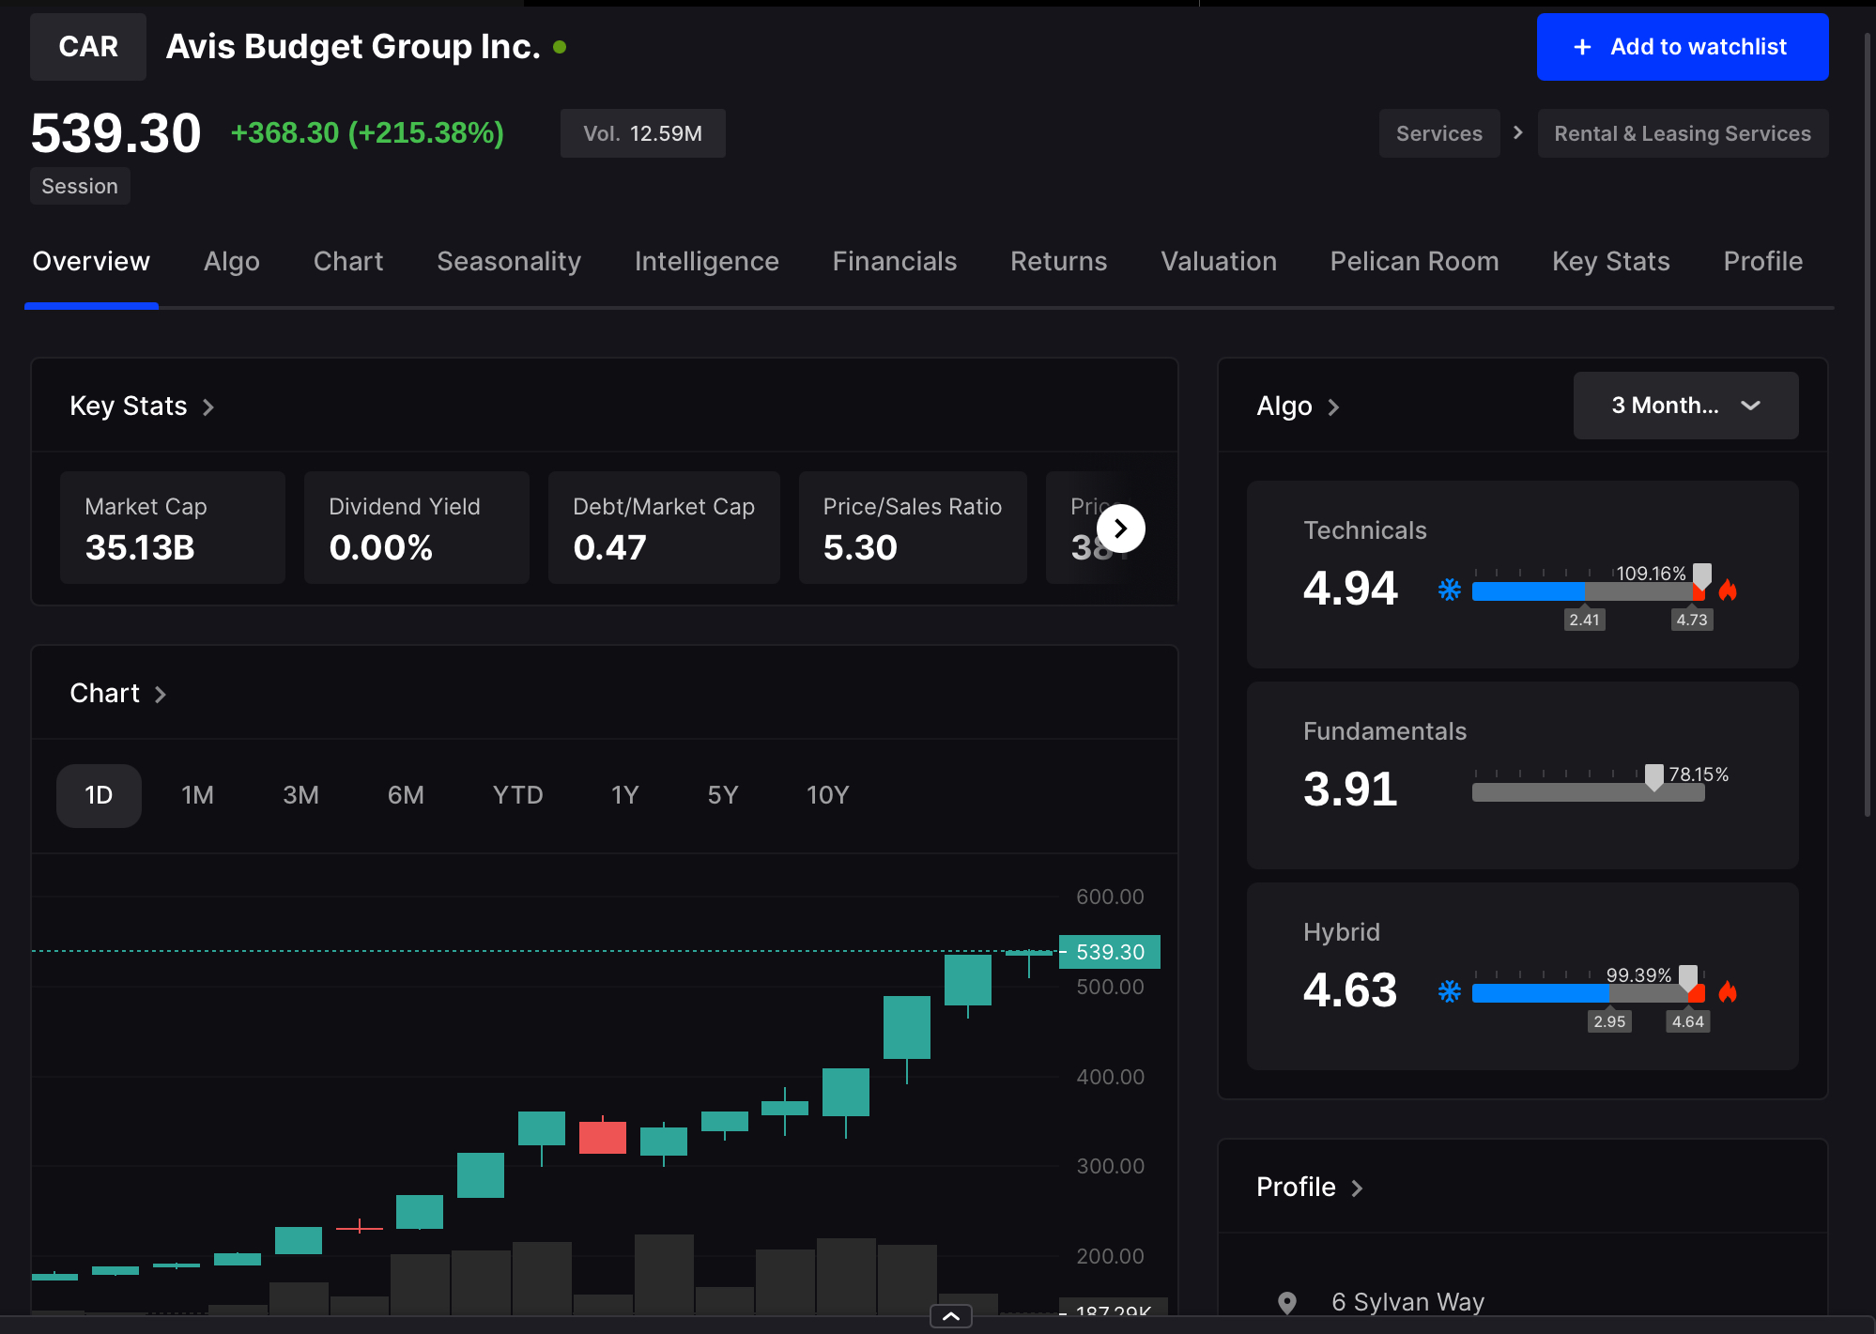Image resolution: width=1876 pixels, height=1334 pixels.
Task: Click the location pin next to 6 Sylvan Way
Action: coord(1287,1302)
